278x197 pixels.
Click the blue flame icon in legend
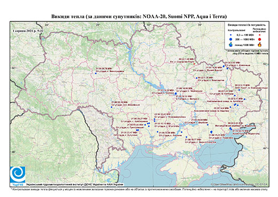[x=231, y=44]
